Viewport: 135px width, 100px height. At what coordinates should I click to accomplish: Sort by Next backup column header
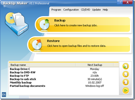[x=95, y=65]
